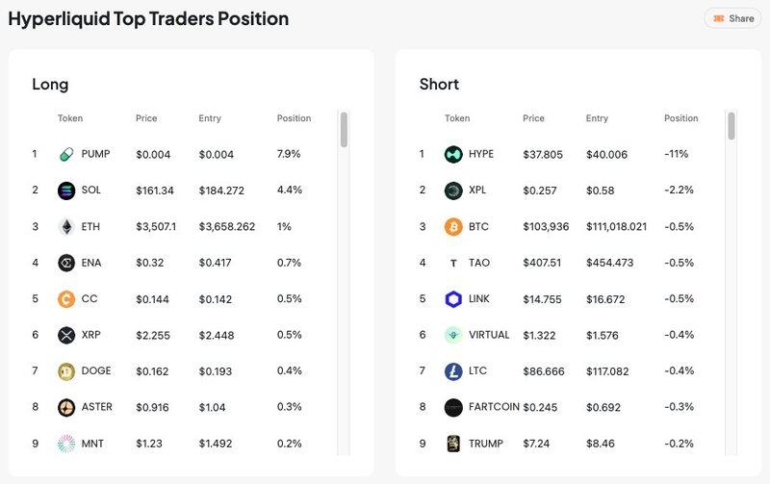The height and width of the screenshot is (484, 770).
Task: Click the Price header in Long table
Action: pyautogui.click(x=146, y=118)
